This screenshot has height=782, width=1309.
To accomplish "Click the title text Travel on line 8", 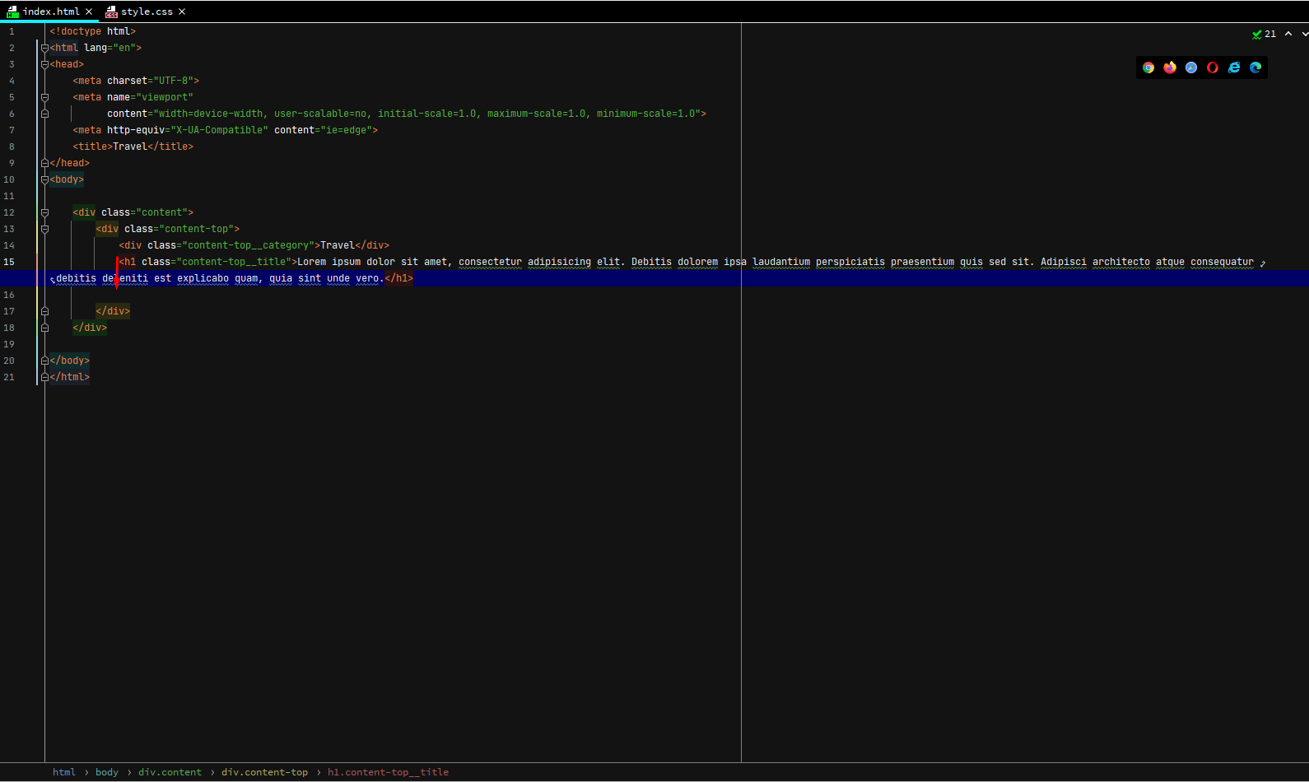I will pos(130,147).
